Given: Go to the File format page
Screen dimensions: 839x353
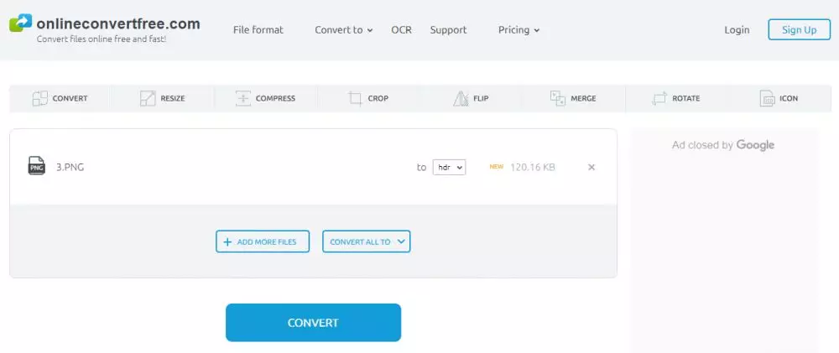Looking at the screenshot, I should coord(258,30).
